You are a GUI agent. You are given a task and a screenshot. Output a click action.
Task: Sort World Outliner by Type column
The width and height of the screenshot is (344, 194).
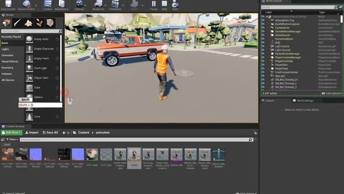pyautogui.click(x=322, y=12)
